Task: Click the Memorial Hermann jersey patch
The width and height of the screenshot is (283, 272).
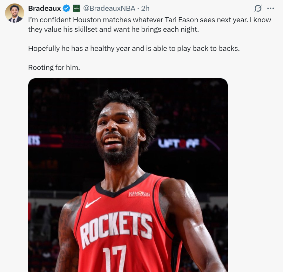Action: (x=140, y=194)
